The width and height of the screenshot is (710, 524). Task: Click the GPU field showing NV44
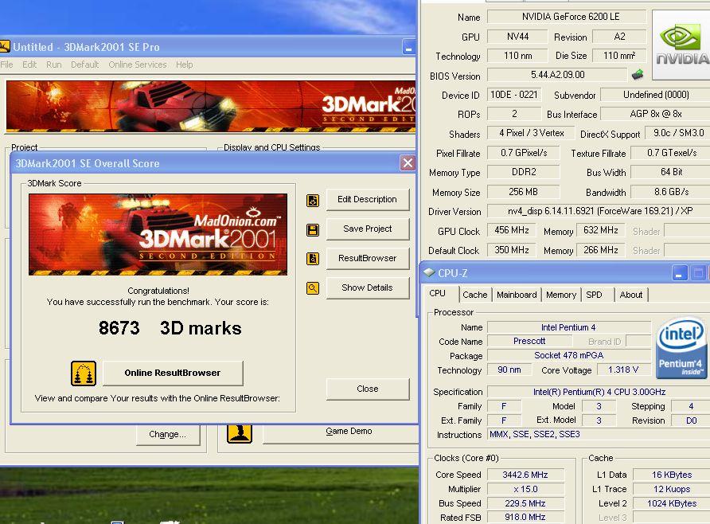click(517, 36)
